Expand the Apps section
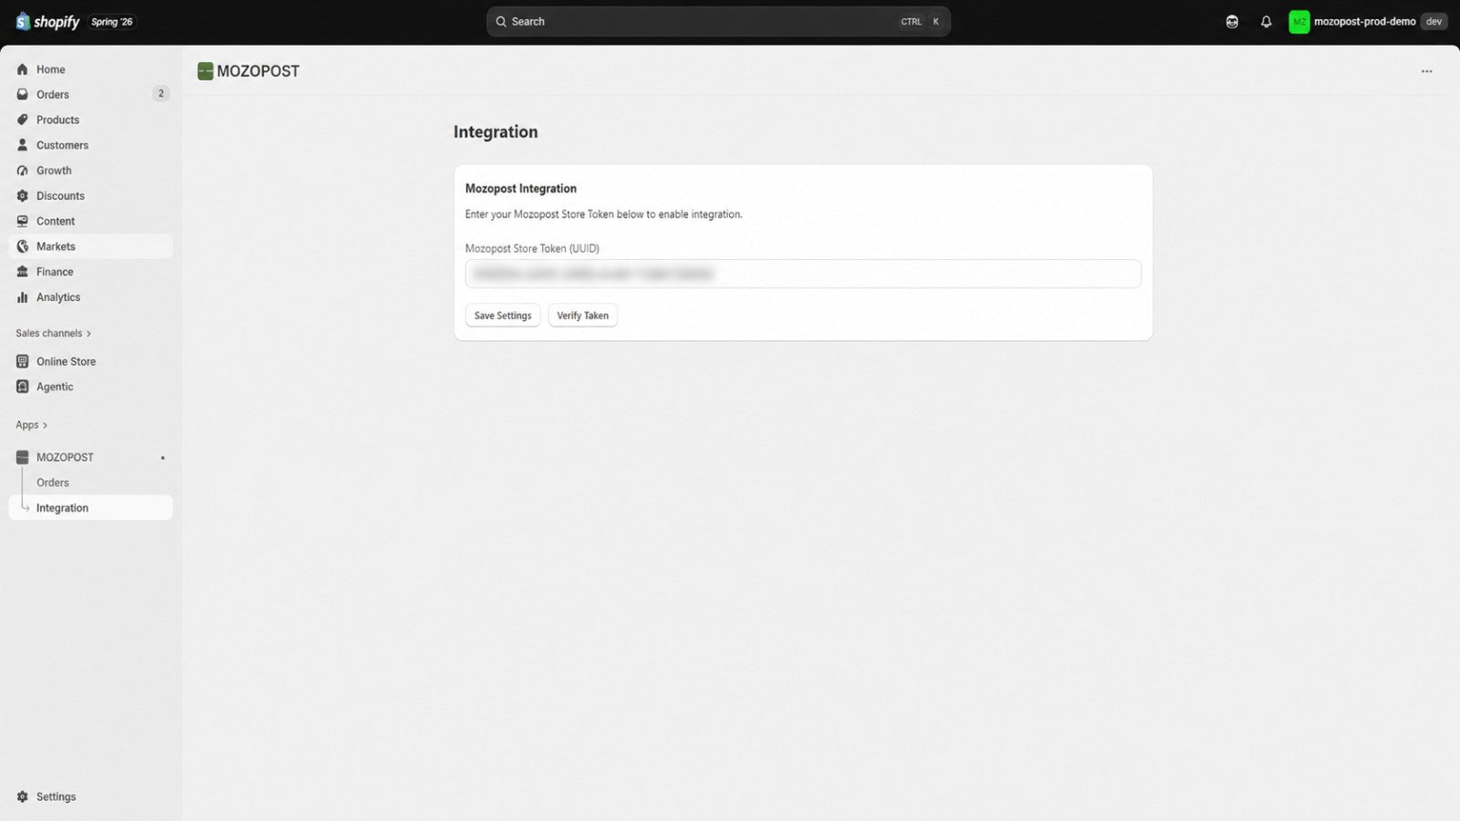Image resolution: width=1460 pixels, height=821 pixels. pyautogui.click(x=31, y=425)
